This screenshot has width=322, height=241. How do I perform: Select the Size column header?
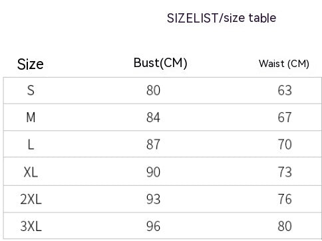[x=31, y=64]
